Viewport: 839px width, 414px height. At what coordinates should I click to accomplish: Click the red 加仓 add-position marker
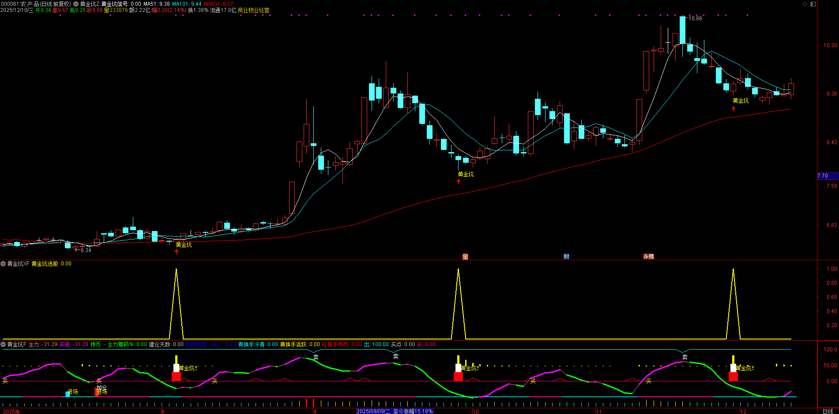pyautogui.click(x=97, y=392)
